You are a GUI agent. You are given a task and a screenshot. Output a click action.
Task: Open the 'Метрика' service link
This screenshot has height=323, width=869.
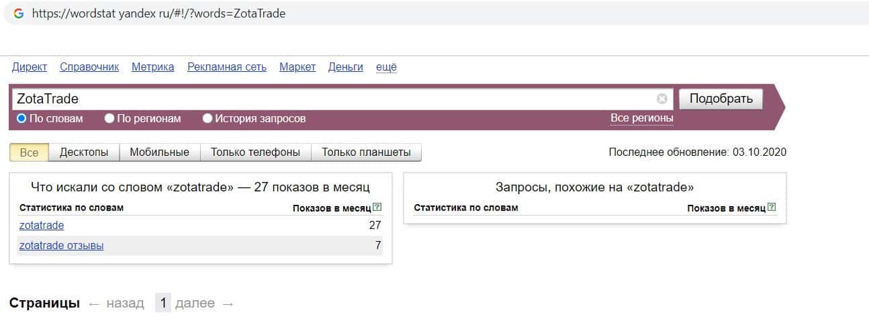tap(152, 67)
